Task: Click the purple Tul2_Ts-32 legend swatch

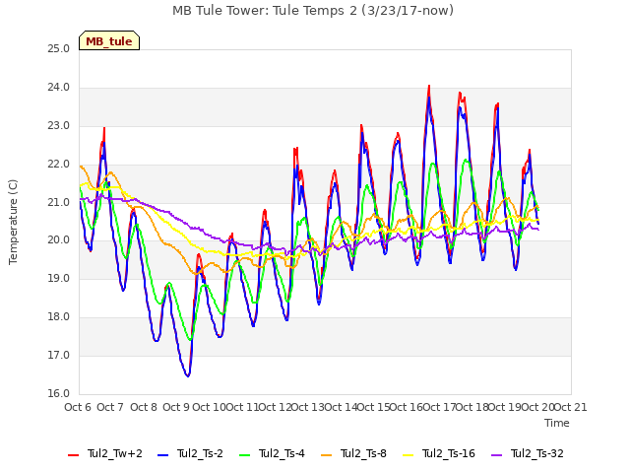Action: [497, 455]
